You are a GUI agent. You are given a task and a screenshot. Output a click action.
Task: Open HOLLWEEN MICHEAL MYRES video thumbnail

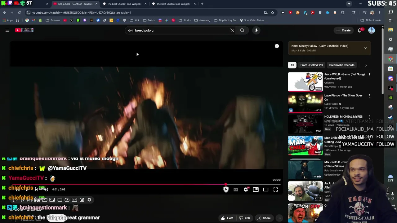(305, 124)
